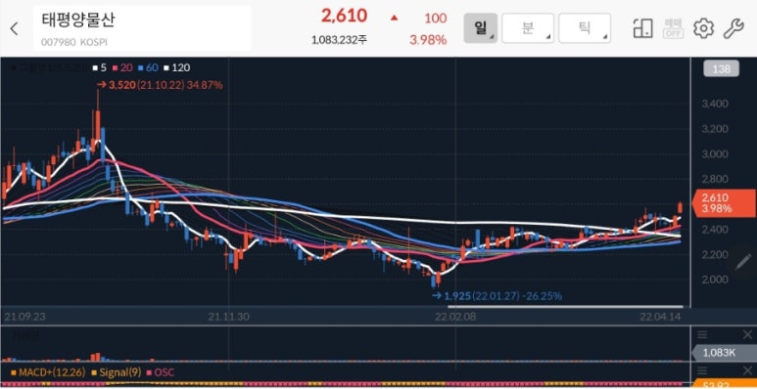Close the MACD indicator panel
Screen dimensions: 757x389
(x=747, y=370)
